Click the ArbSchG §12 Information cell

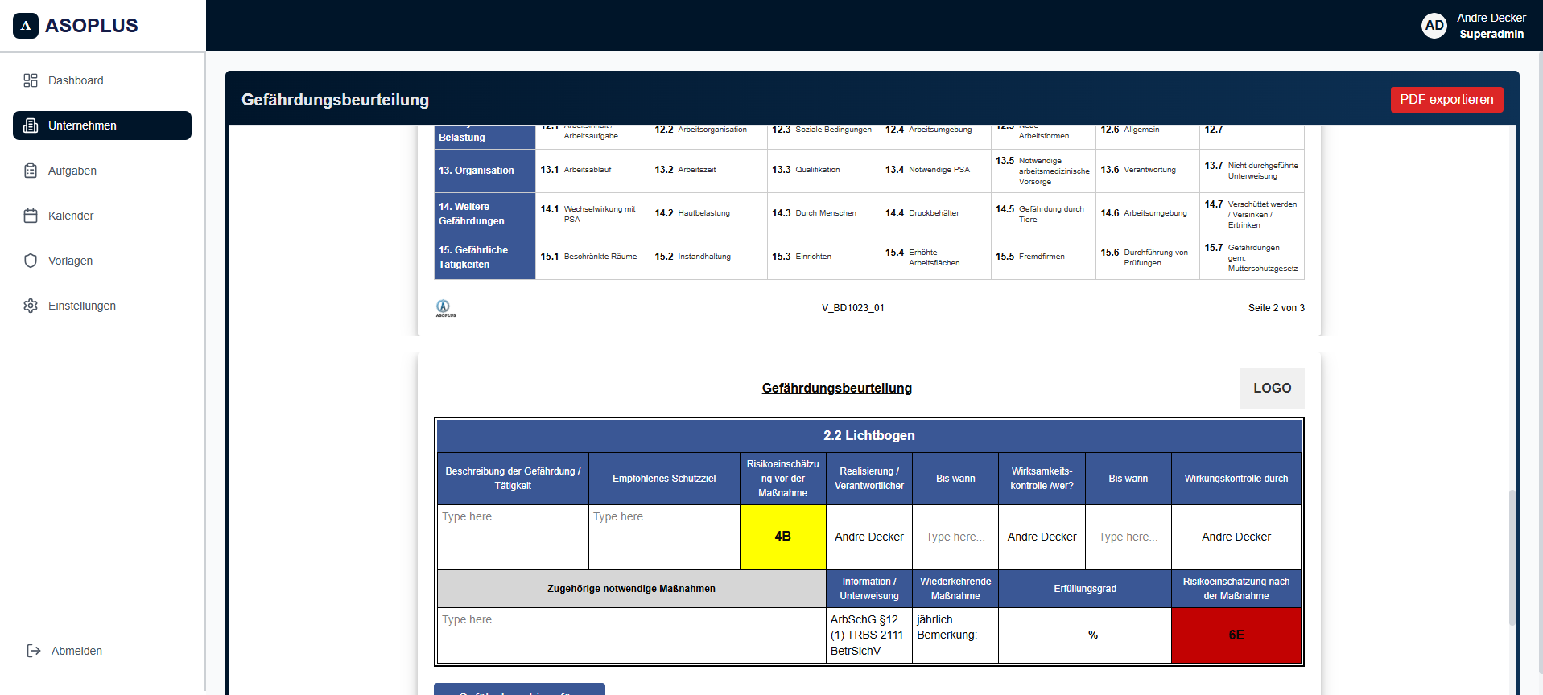[869, 635]
